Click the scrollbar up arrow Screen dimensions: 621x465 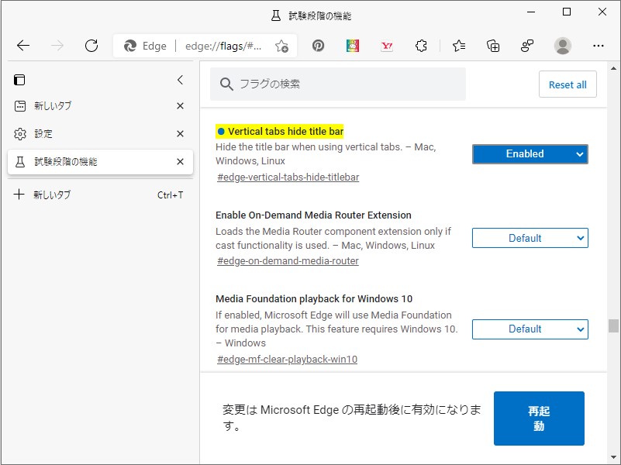click(x=613, y=68)
